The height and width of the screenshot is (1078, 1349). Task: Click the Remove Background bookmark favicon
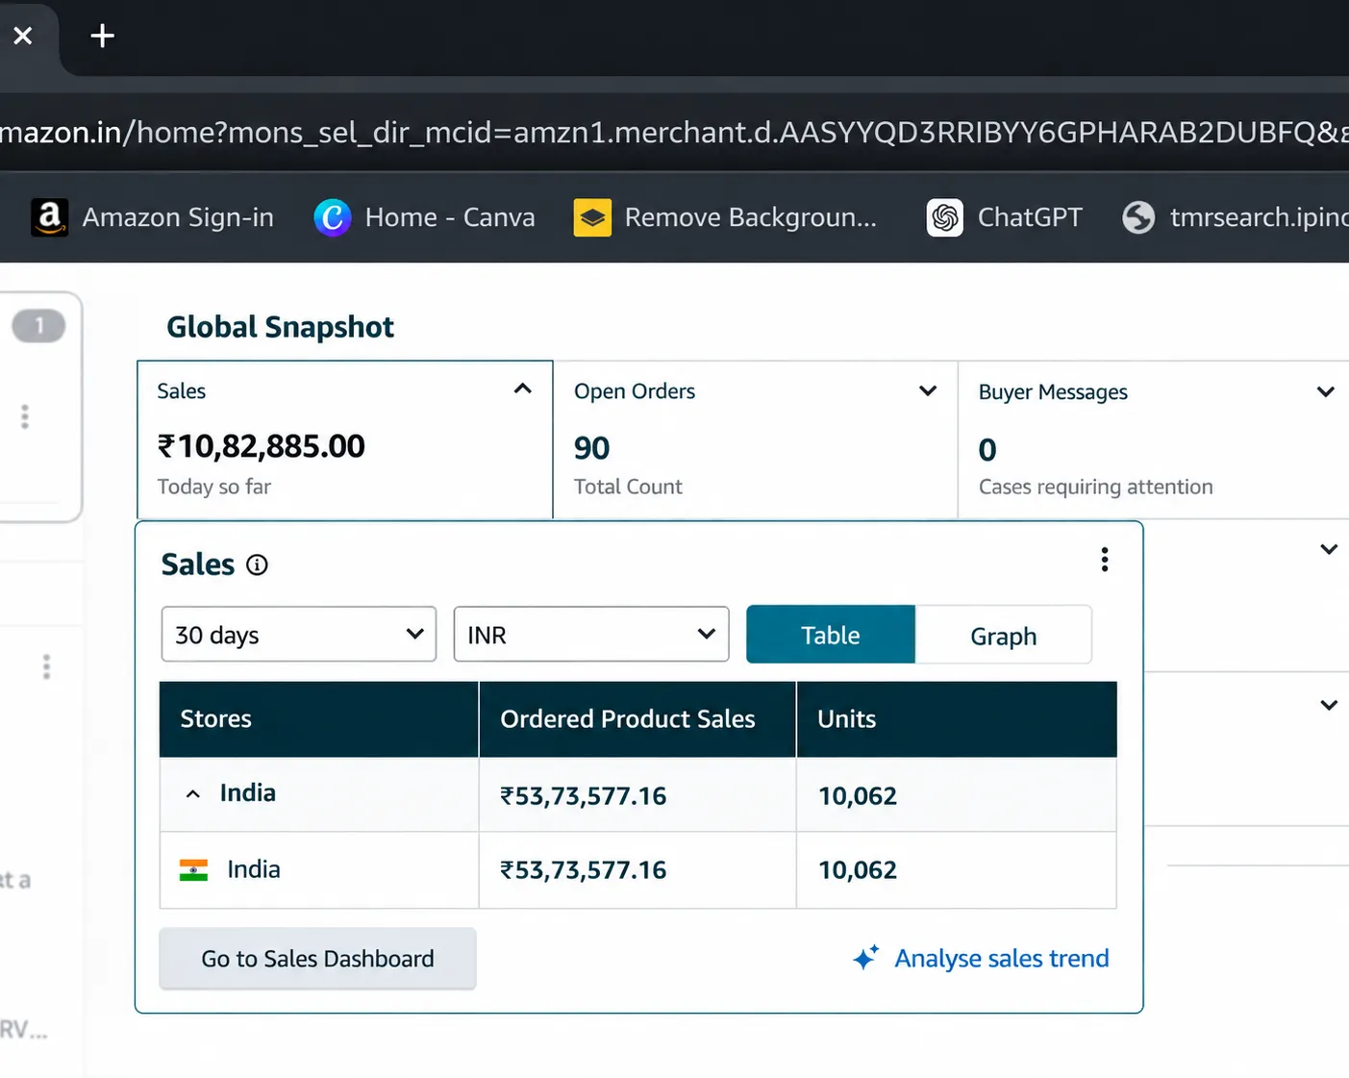[x=592, y=217]
